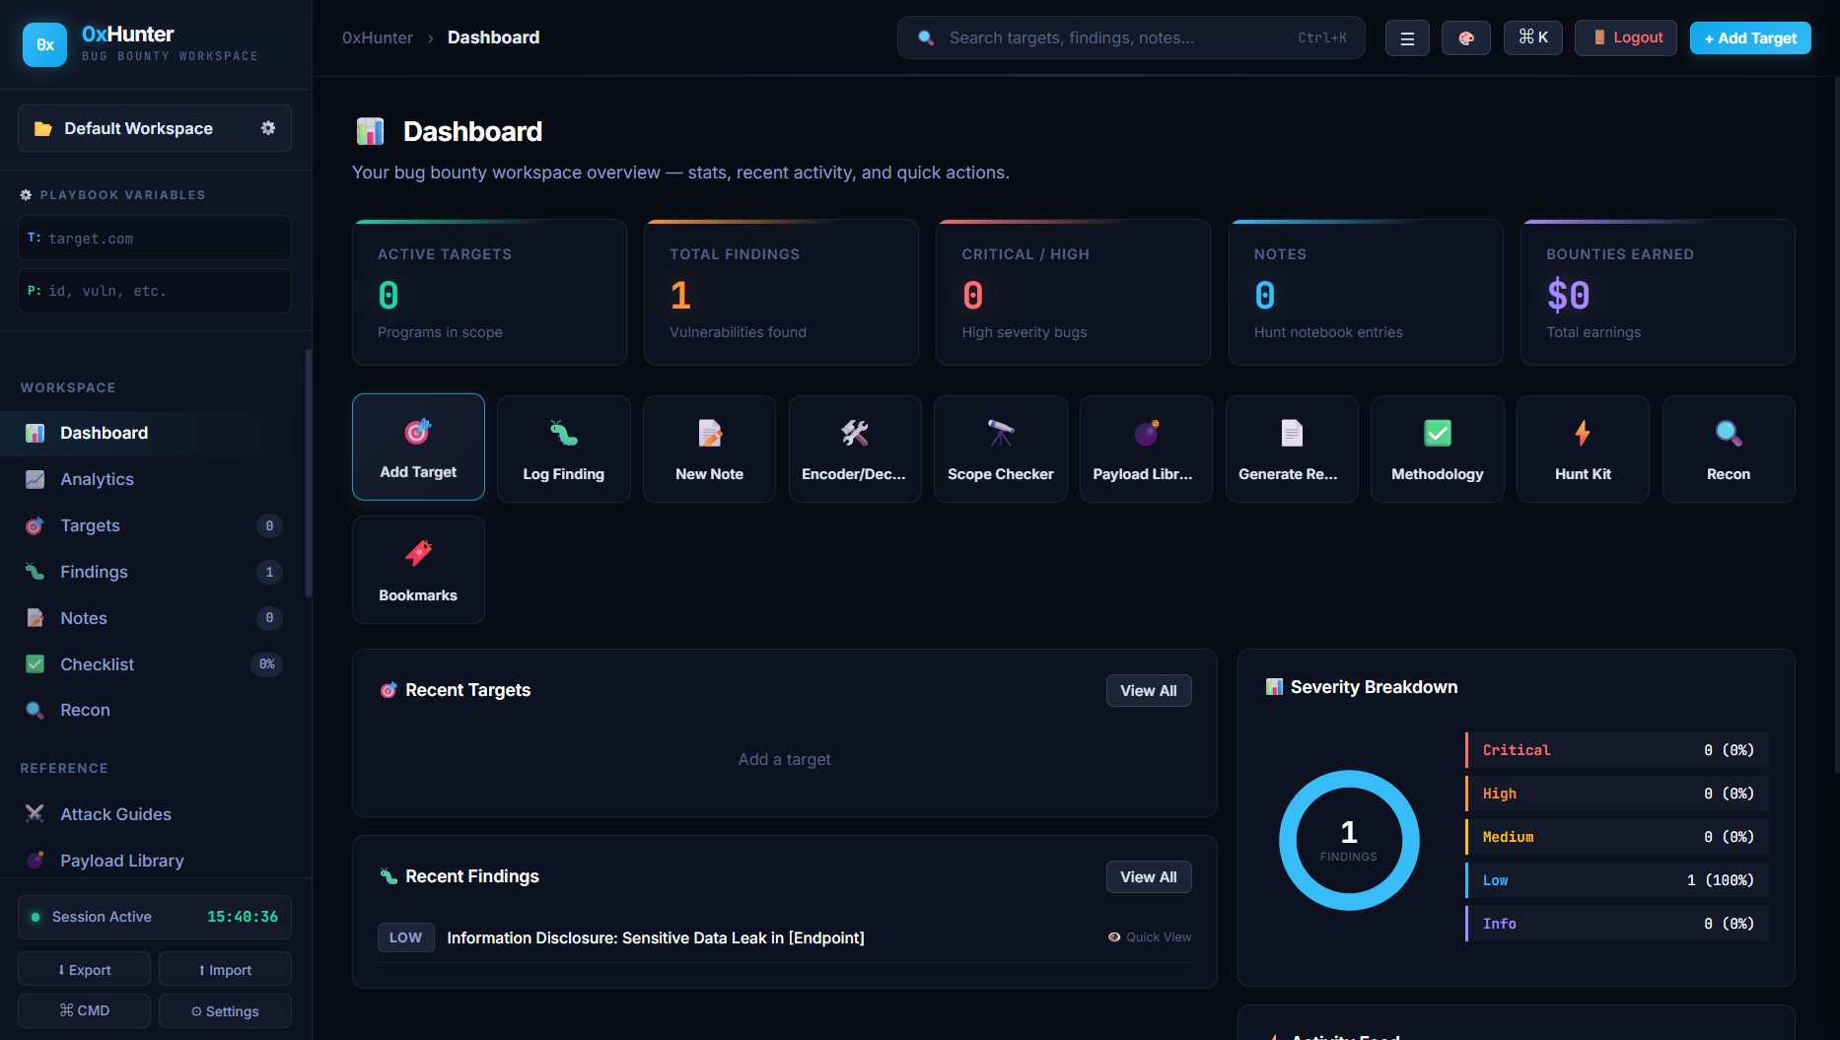Open Targets in the sidebar

155,525
